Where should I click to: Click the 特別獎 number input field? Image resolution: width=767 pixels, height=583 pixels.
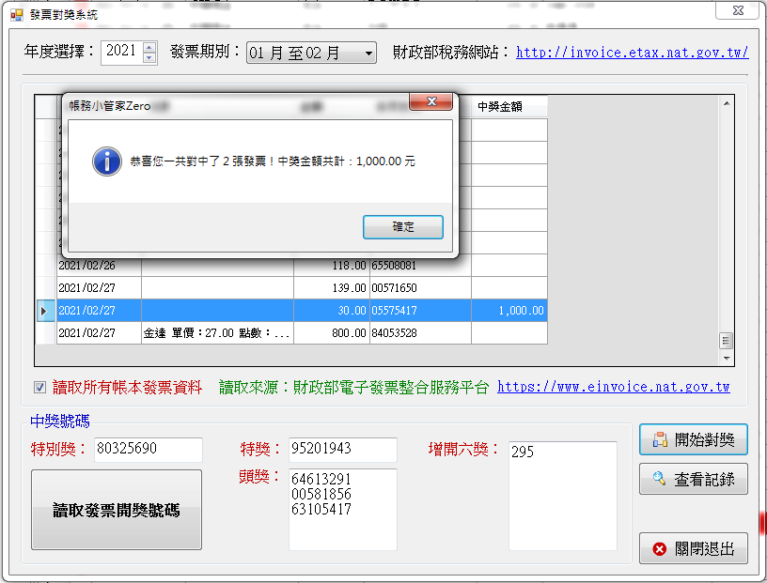tap(148, 450)
